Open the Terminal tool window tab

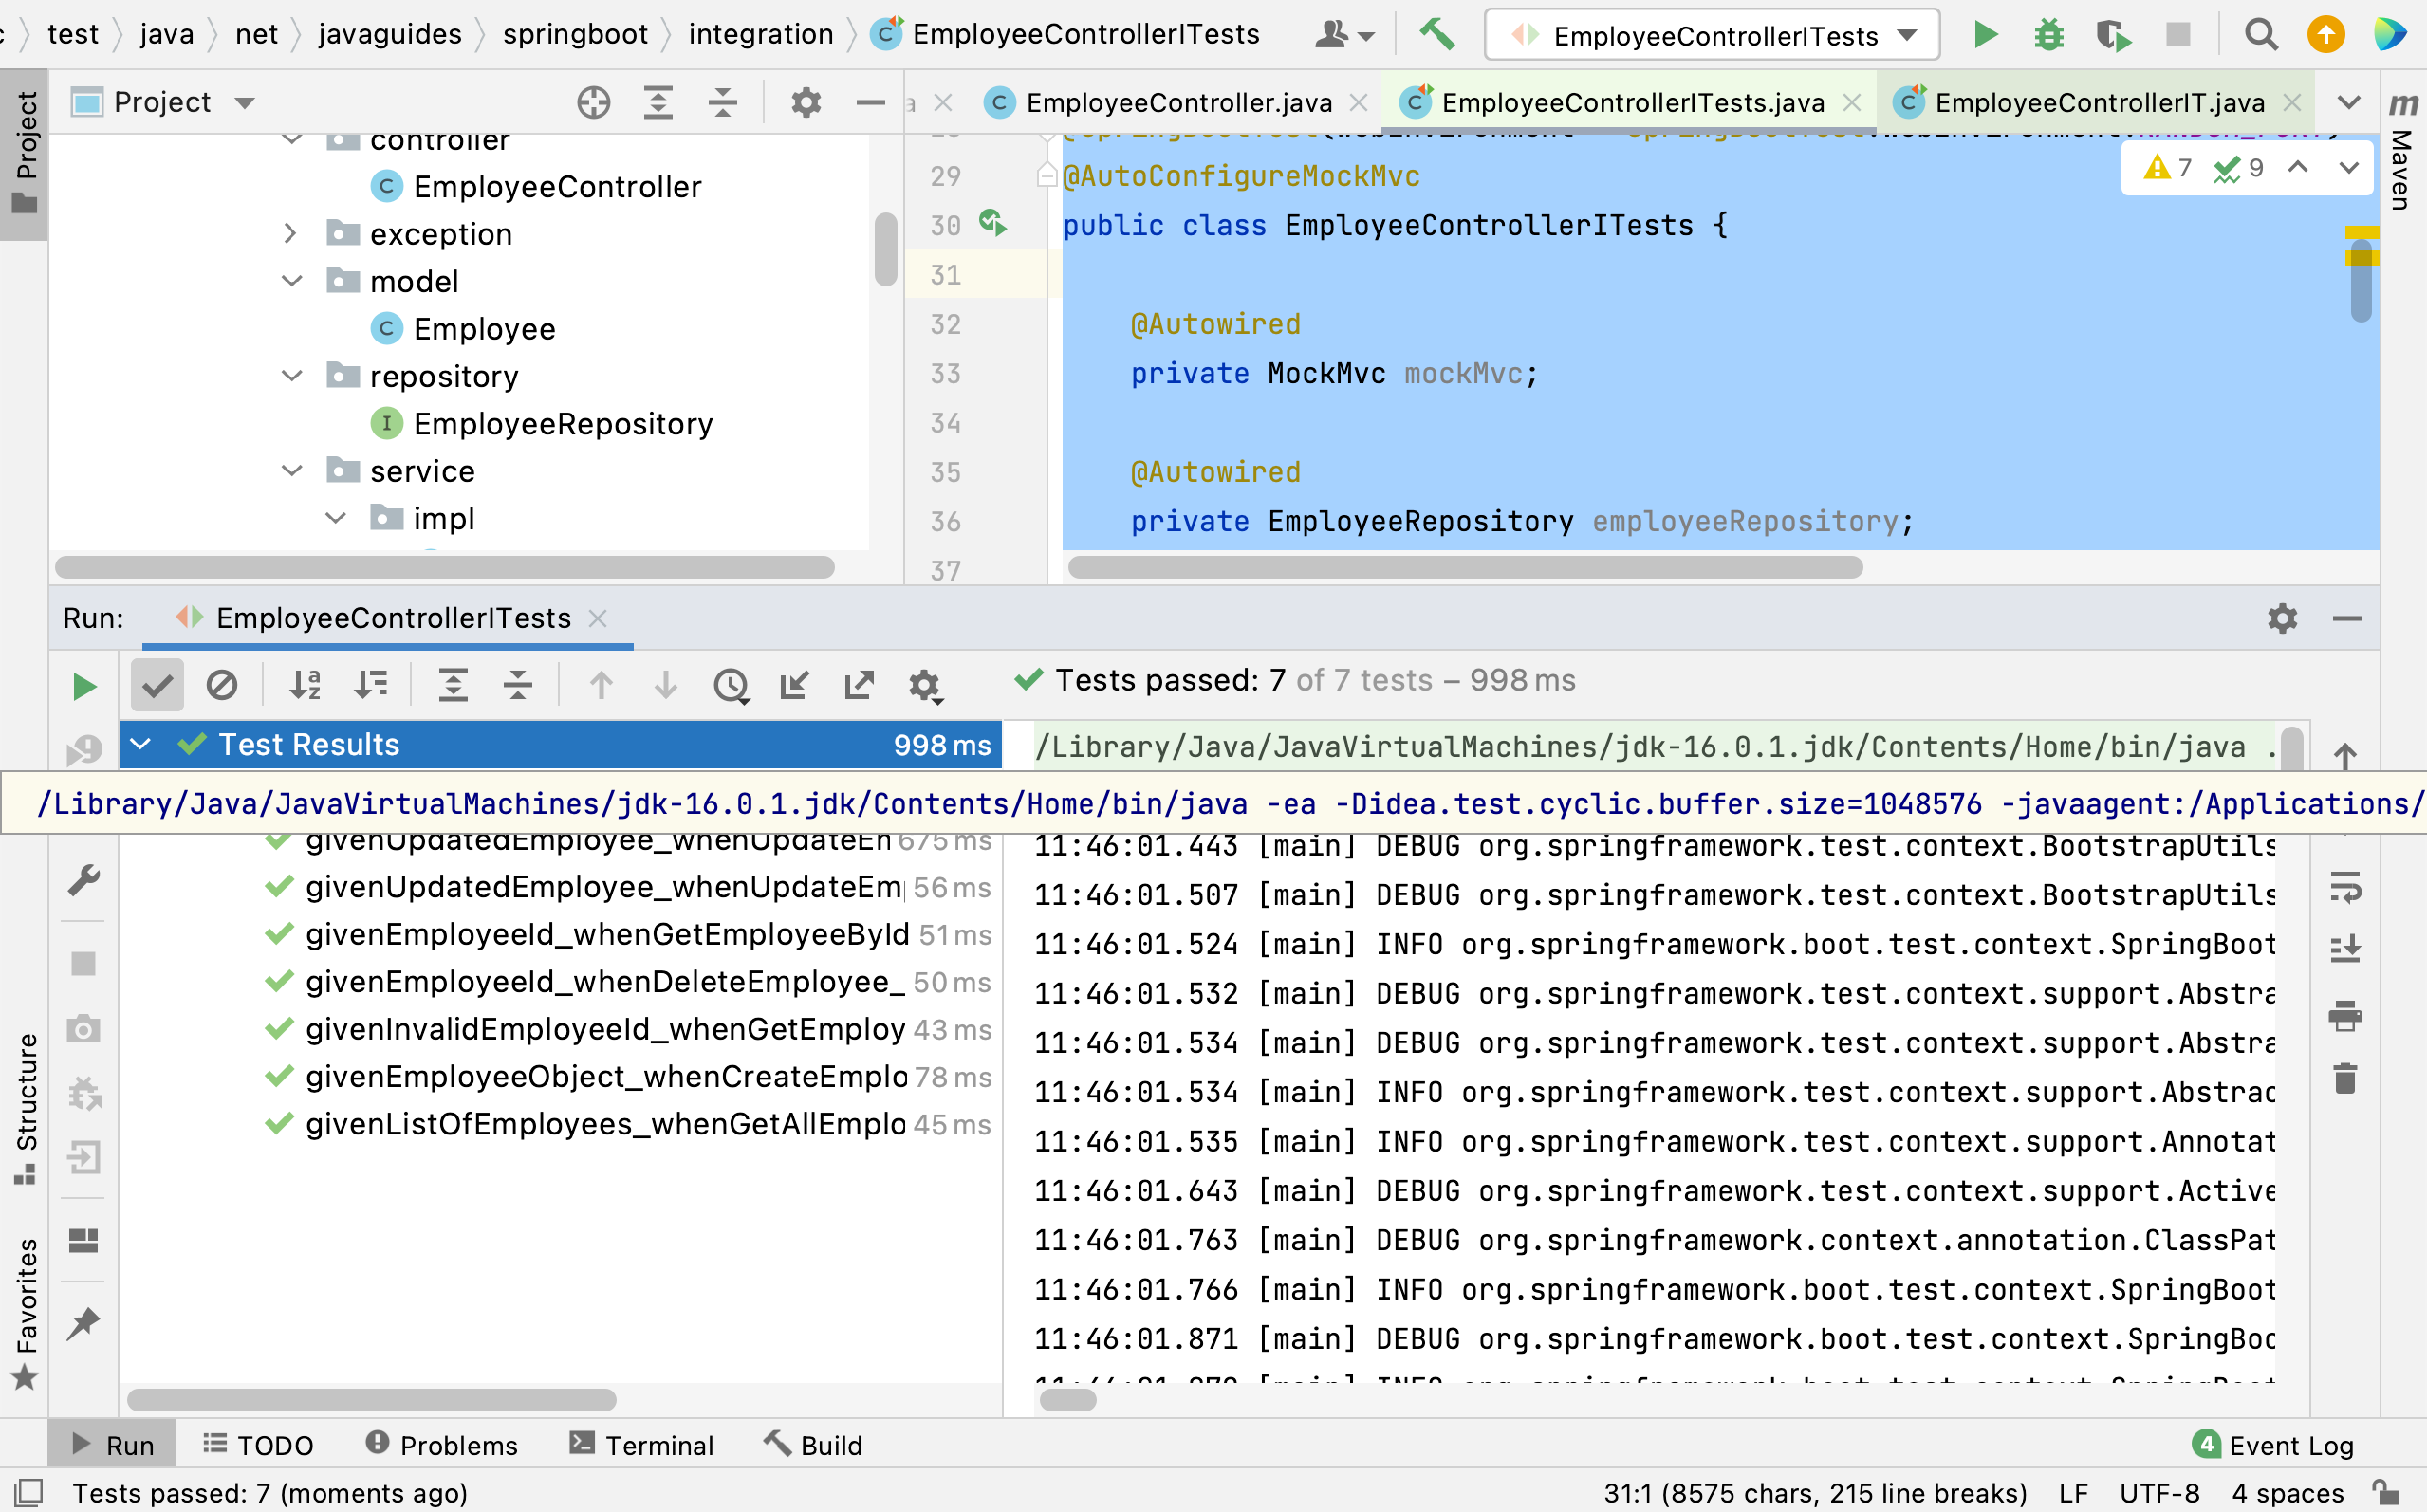[641, 1445]
